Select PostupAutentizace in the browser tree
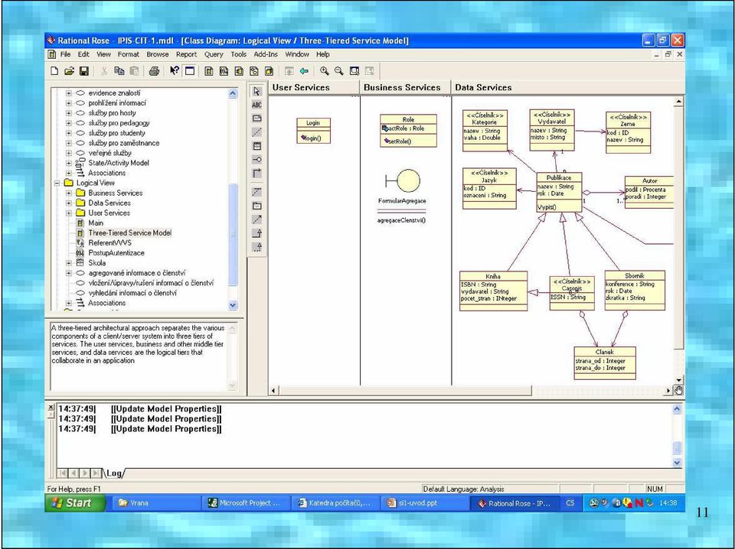 click(x=116, y=253)
